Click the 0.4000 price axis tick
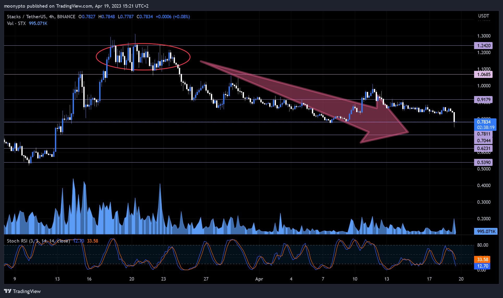The width and height of the screenshot is (503, 298). click(484, 185)
